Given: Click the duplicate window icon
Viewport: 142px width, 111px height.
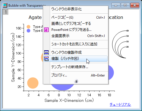Looking at the screenshot, I should click(46, 53).
